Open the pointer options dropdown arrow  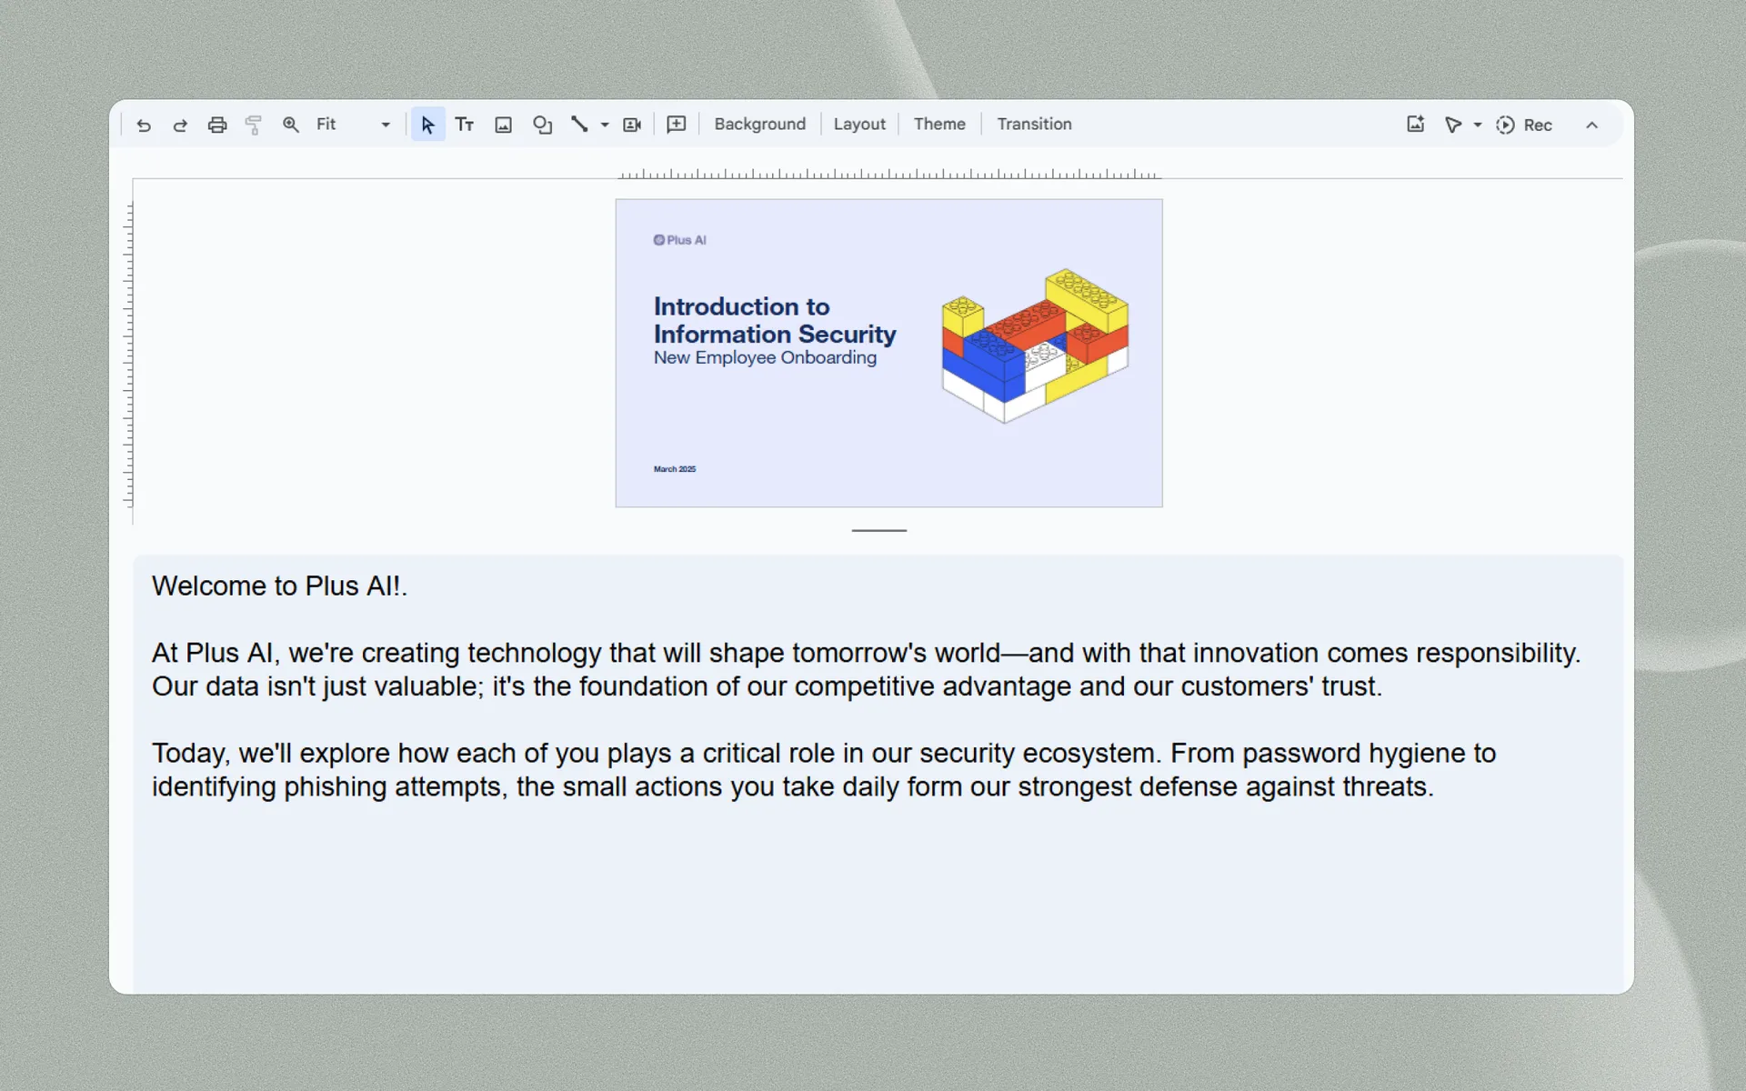click(x=1478, y=125)
